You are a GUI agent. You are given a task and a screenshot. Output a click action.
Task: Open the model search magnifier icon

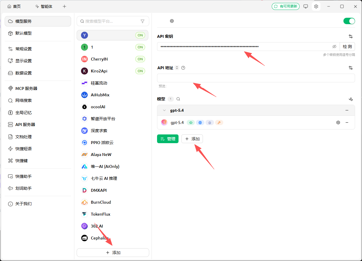(x=178, y=99)
